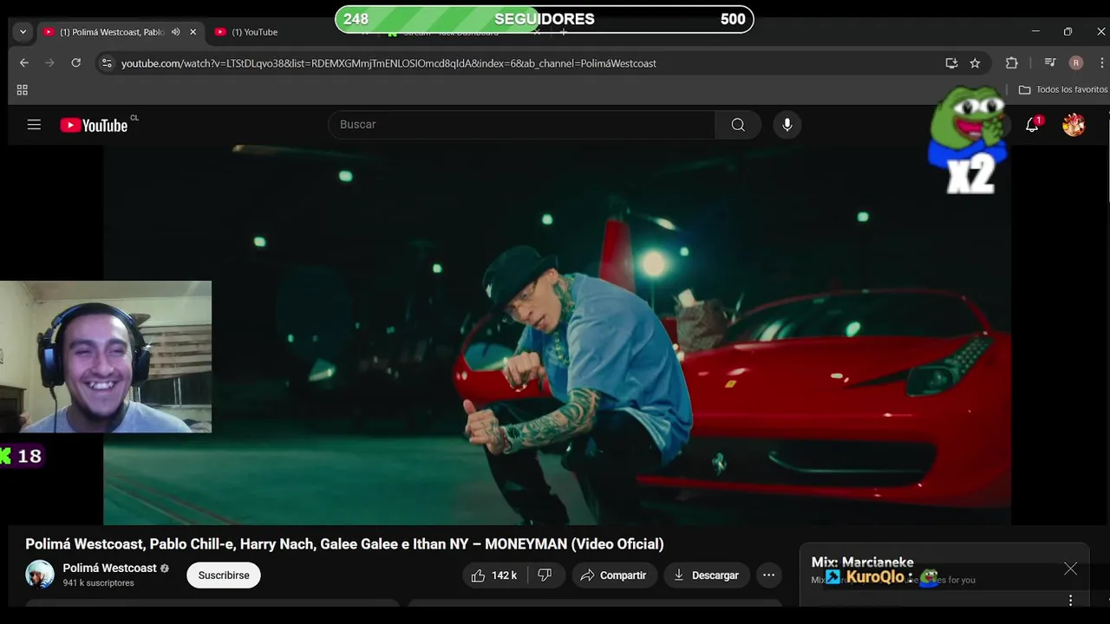Go to YouTube home via logo
This screenshot has height=624, width=1110.
[94, 126]
